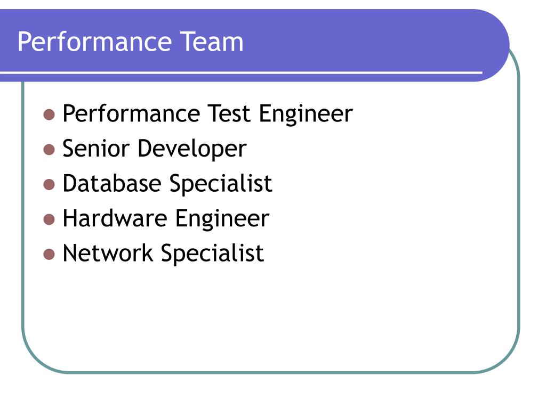546x409 pixels.
Task: Click the bullet dot beside Network Specialist
Action: 49,254
